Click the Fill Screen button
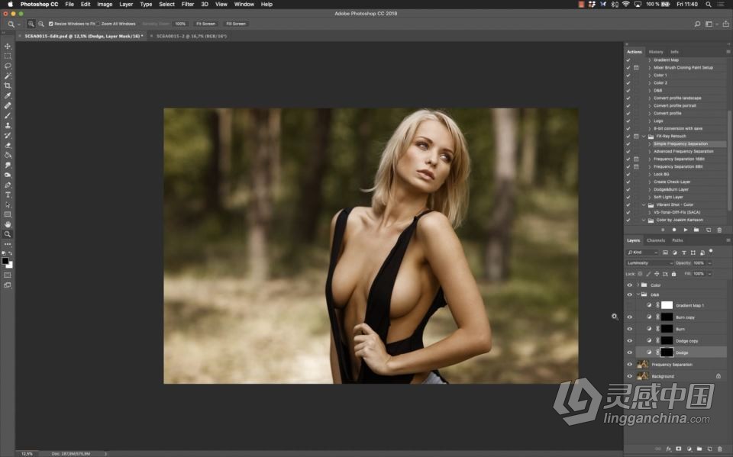The height and width of the screenshot is (457, 733). [x=236, y=24]
